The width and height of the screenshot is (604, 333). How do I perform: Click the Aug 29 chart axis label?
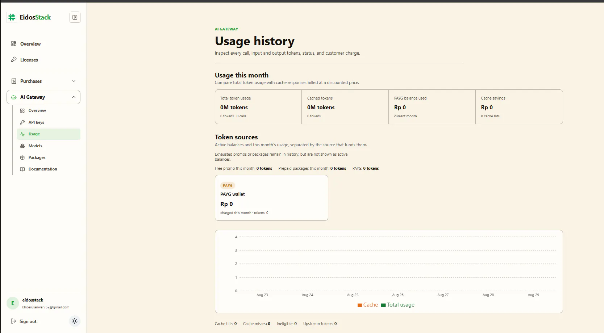(533, 295)
